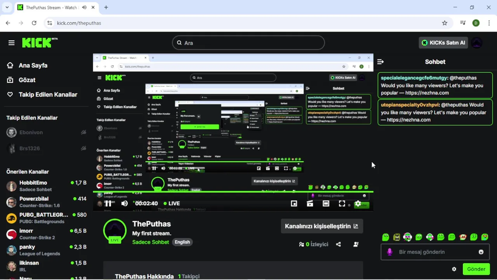Close the ThePuthas Stream tab
Screen dimensions: 497x280
click(x=94, y=7)
